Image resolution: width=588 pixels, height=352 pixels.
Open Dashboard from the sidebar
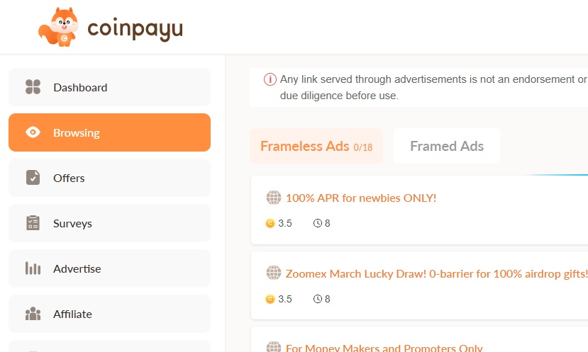(x=109, y=87)
